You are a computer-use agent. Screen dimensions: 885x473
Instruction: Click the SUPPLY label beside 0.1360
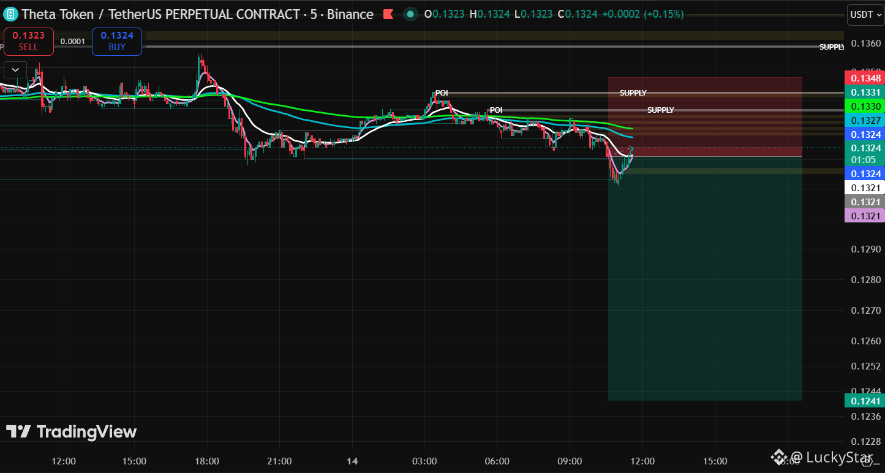coord(832,47)
